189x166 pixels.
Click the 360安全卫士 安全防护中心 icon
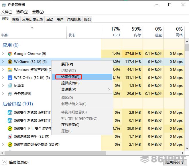pos(10,129)
